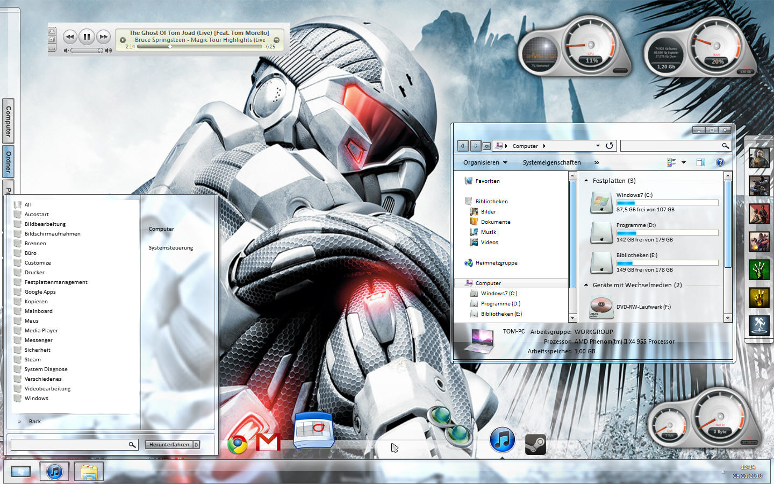Click the round arrow right of song title
Image resolution: width=774 pixels, height=484 pixels.
[x=276, y=40]
